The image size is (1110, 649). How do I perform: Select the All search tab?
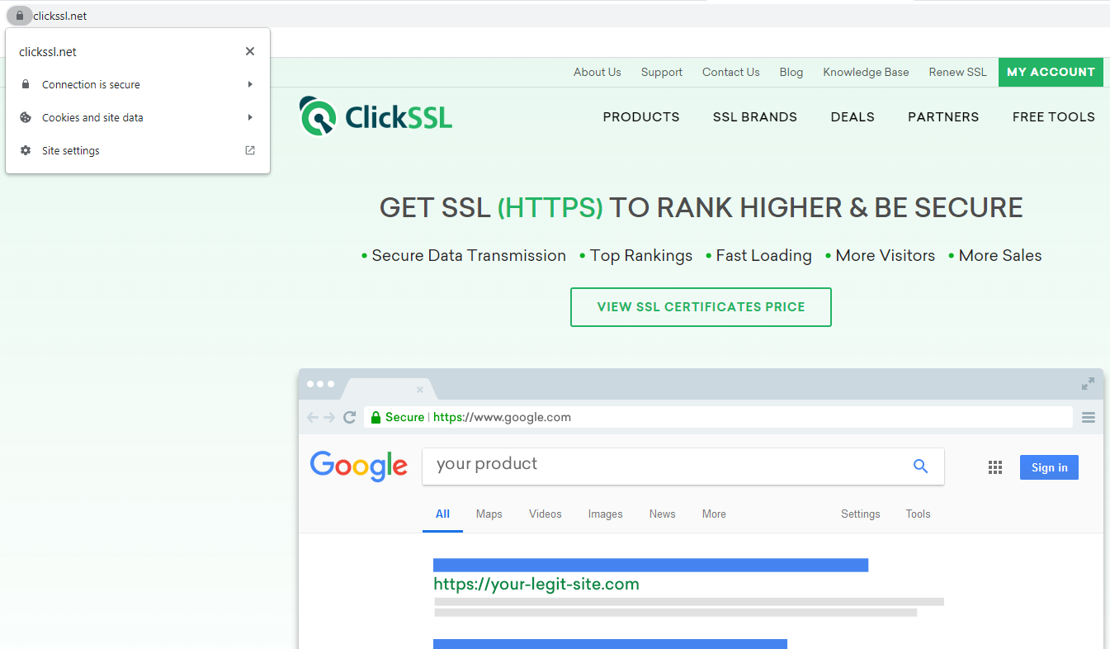(x=442, y=514)
